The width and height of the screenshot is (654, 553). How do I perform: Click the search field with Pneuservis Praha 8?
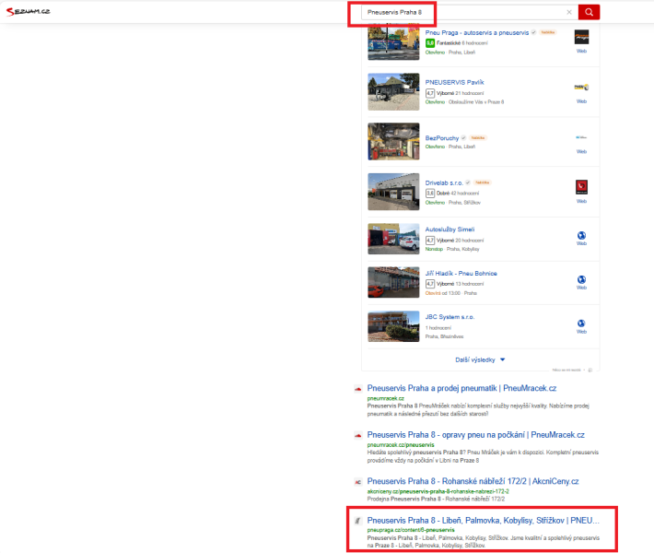[x=461, y=12]
